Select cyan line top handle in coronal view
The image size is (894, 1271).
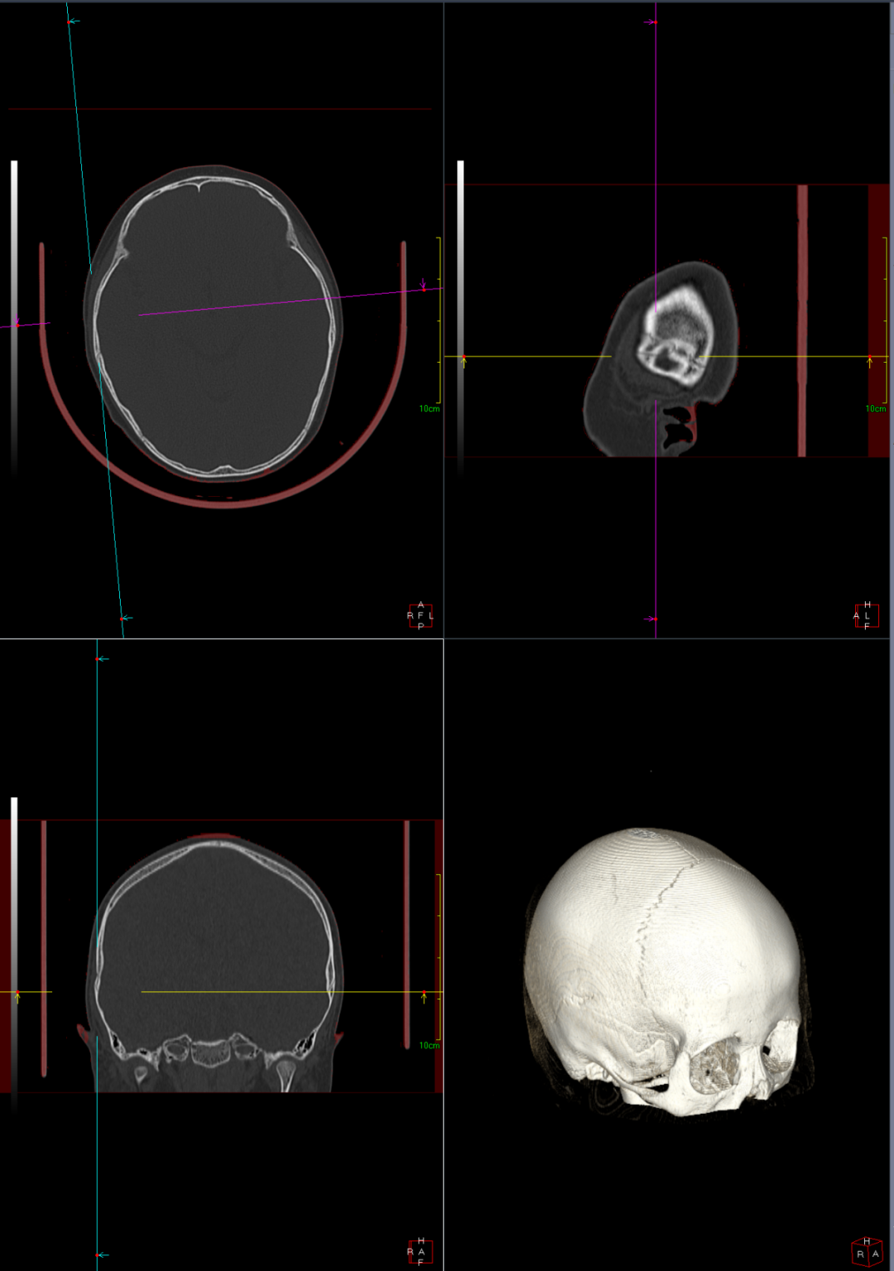point(102,659)
